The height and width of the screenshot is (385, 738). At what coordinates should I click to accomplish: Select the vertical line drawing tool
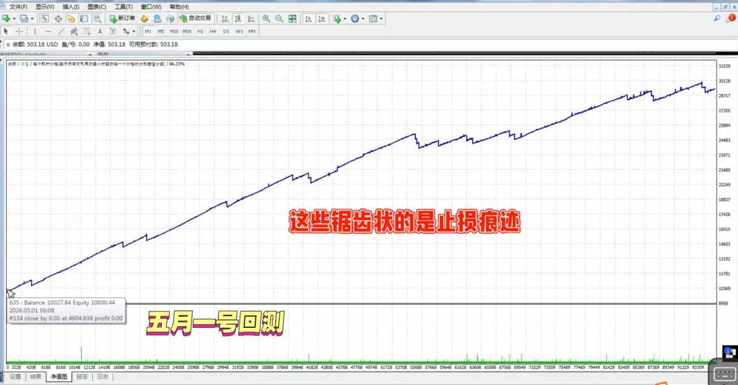point(35,31)
